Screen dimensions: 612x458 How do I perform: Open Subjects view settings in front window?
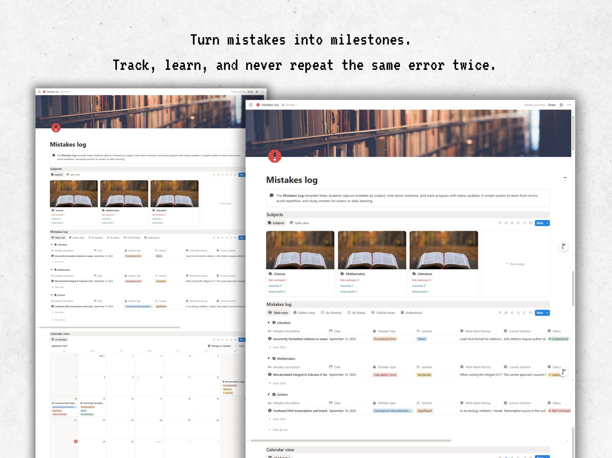530,223
